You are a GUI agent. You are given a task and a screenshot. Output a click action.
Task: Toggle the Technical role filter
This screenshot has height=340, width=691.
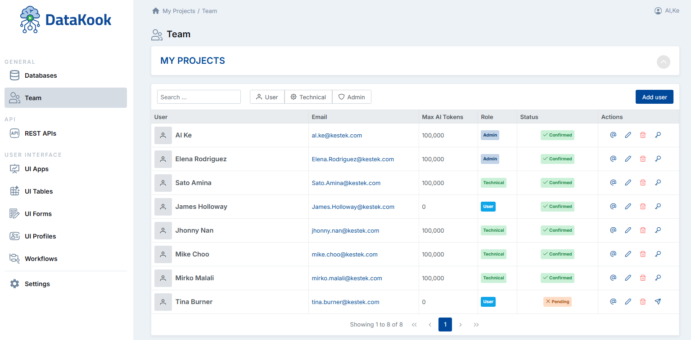pyautogui.click(x=308, y=97)
